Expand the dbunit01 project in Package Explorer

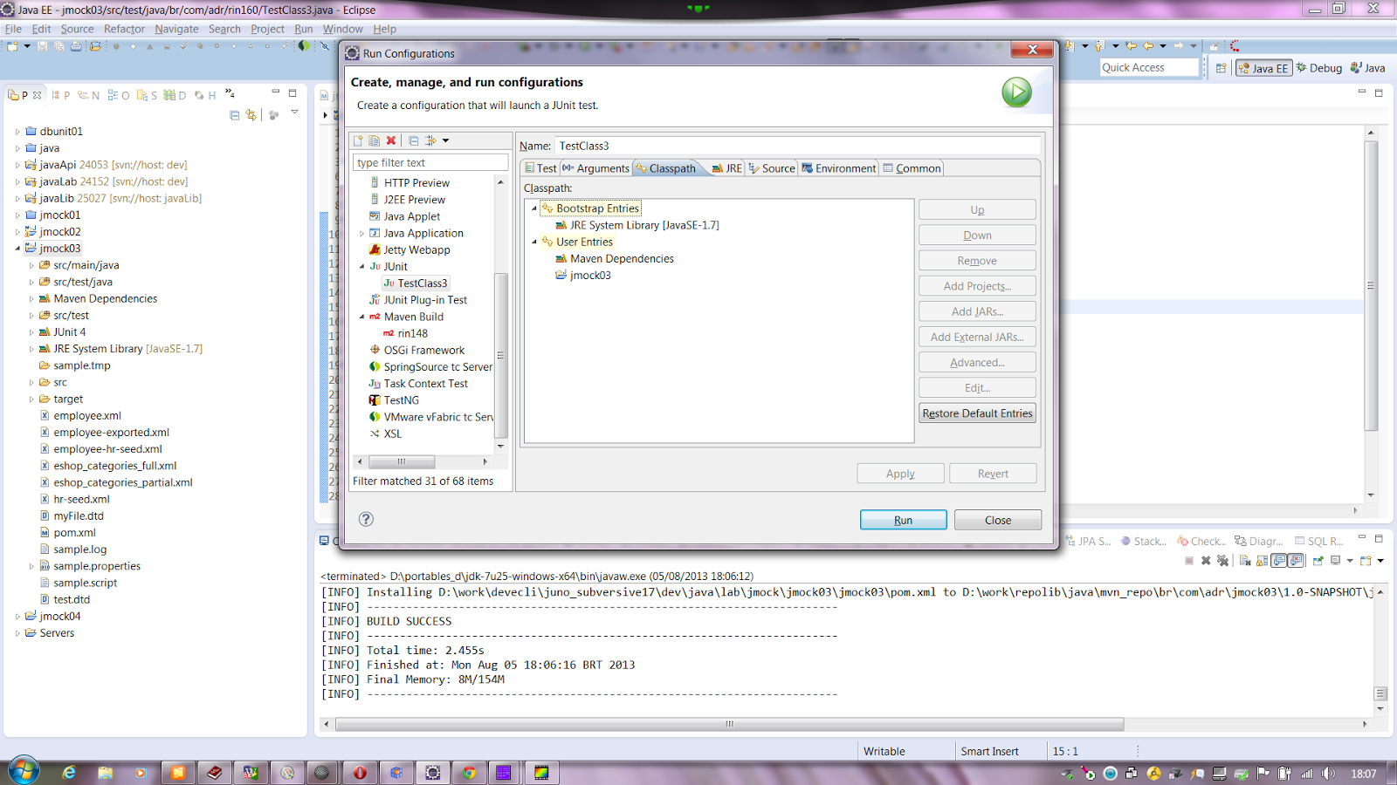click(x=17, y=132)
